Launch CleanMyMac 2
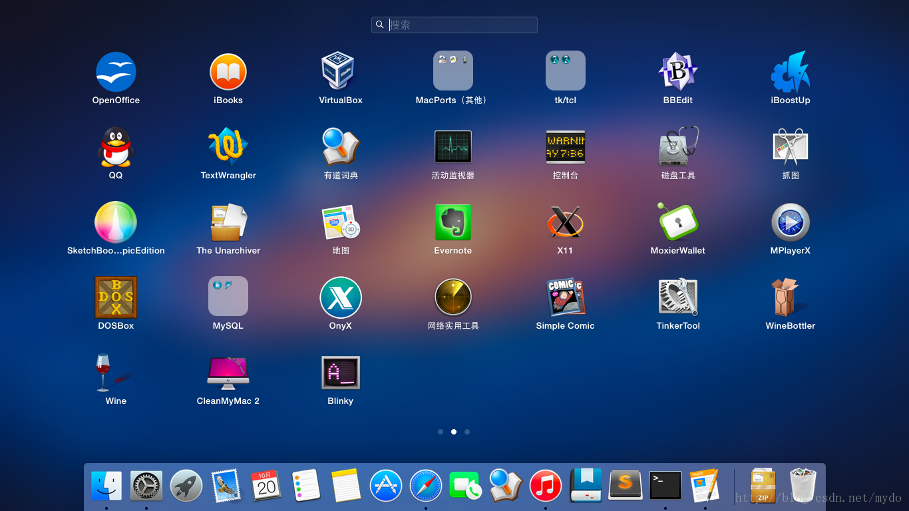Screen dimensions: 909x511 point(228,373)
